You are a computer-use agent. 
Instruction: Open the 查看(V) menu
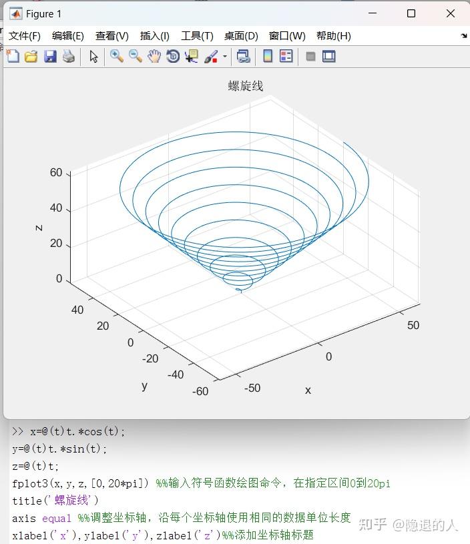(111, 36)
